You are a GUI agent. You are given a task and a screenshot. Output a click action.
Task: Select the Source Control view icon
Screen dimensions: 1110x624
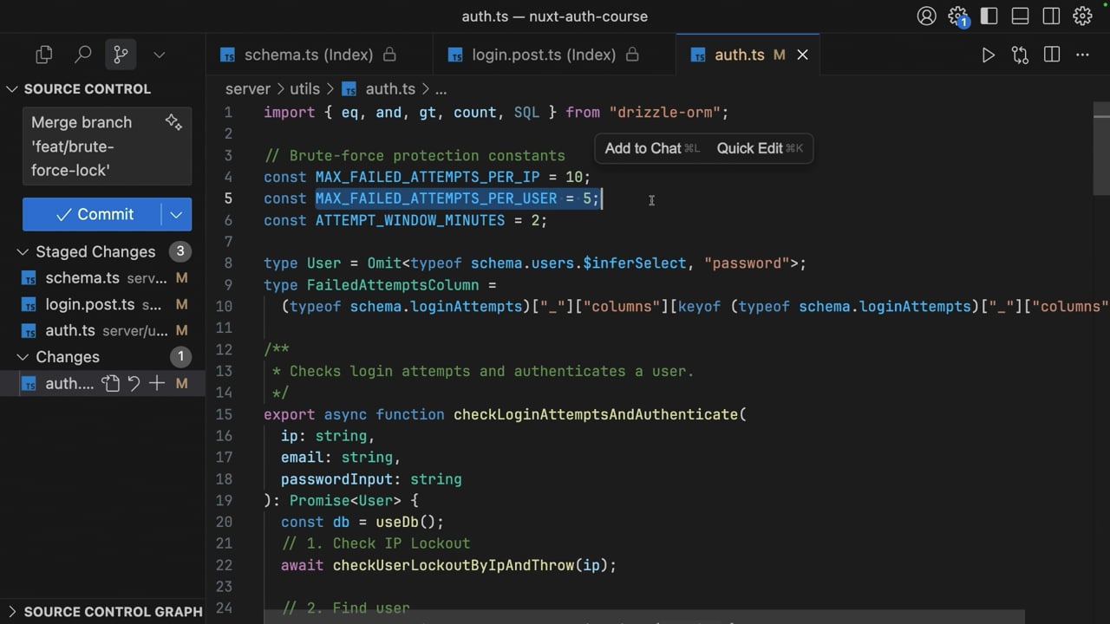[121, 55]
